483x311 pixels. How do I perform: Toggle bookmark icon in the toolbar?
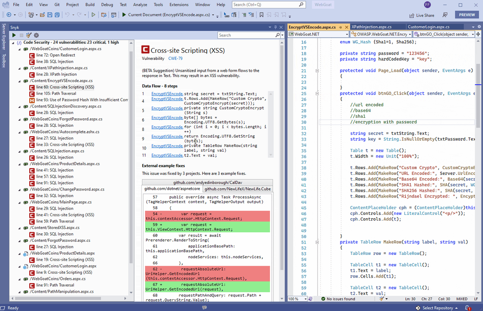click(261, 15)
